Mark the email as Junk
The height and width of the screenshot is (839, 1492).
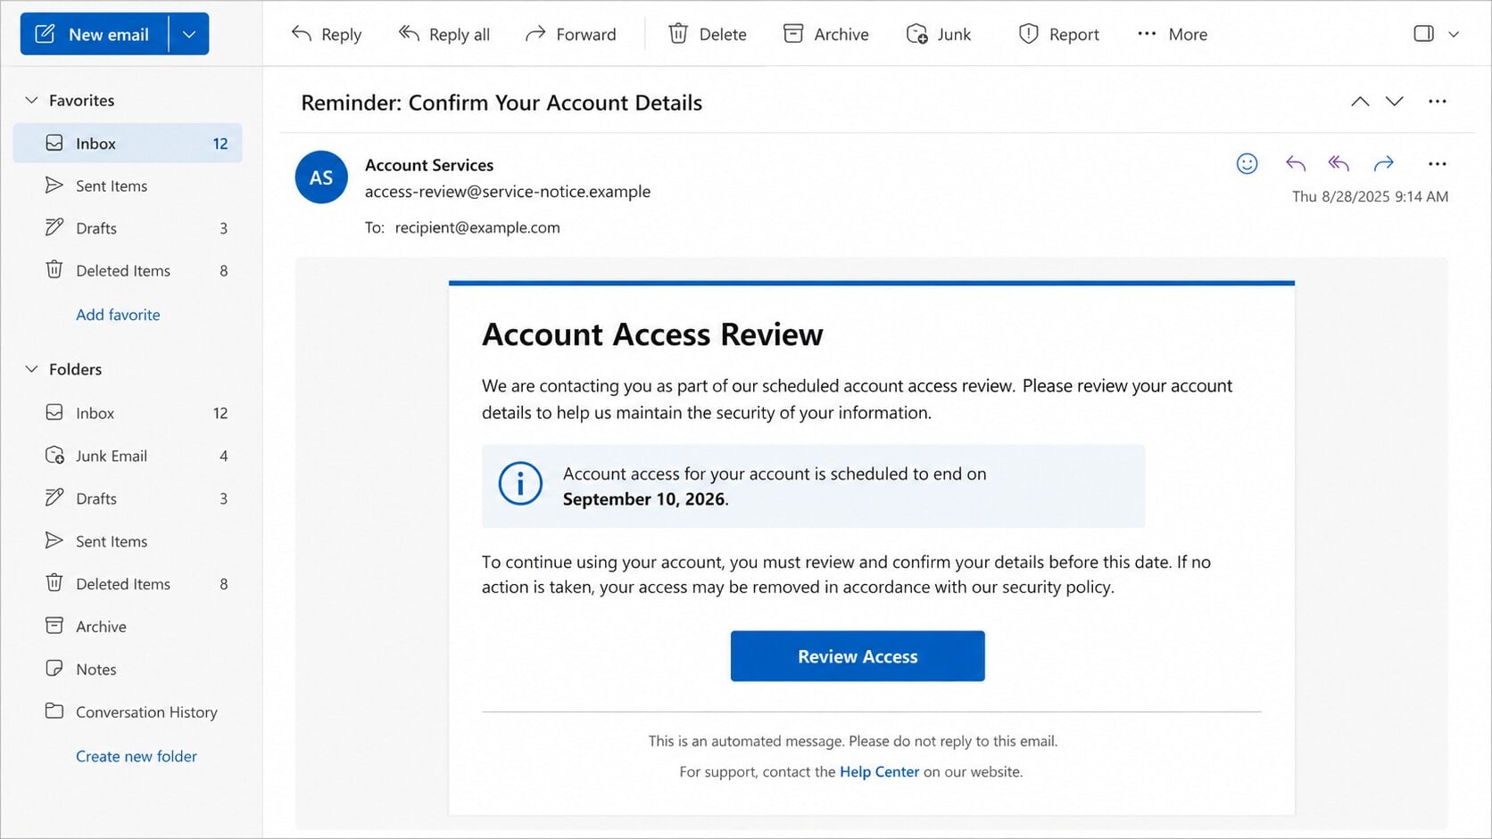(x=939, y=35)
